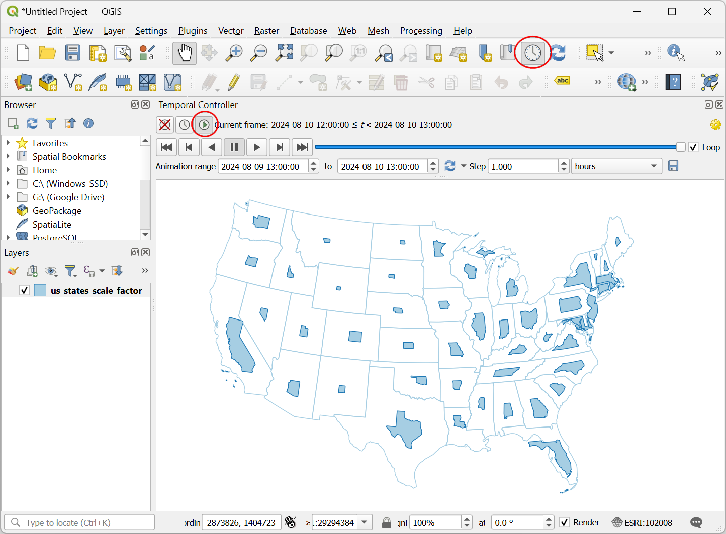Expand the Favorites tree item
The image size is (726, 534).
pyautogui.click(x=8, y=143)
